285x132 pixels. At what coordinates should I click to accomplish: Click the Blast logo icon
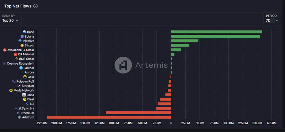25,99
